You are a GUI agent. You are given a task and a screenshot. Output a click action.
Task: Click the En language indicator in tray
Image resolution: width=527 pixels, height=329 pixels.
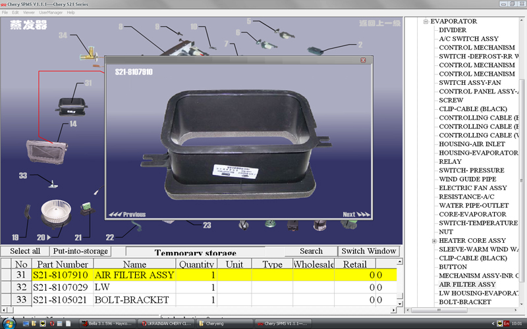(506, 324)
